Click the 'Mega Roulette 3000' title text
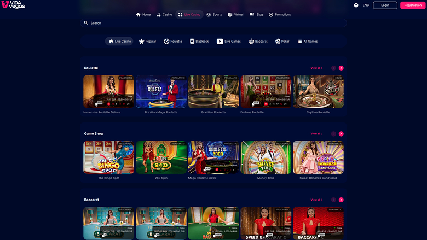This screenshot has width=427, height=240. [202, 178]
